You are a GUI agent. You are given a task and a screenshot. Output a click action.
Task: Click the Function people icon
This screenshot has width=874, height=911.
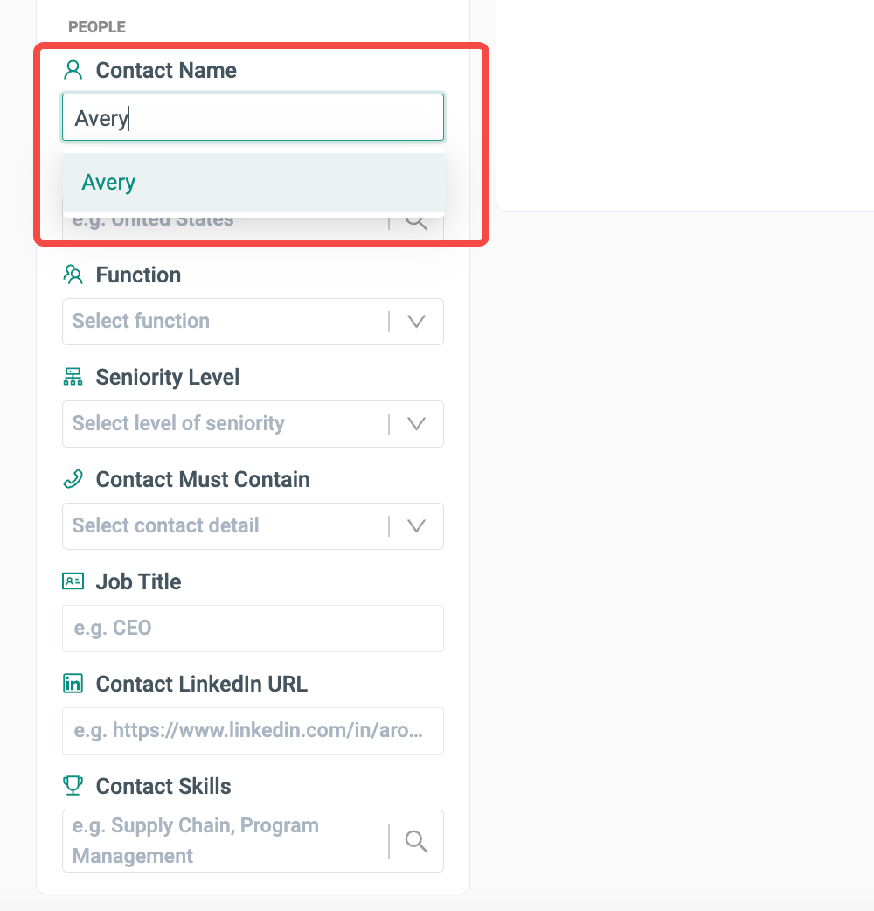point(73,275)
